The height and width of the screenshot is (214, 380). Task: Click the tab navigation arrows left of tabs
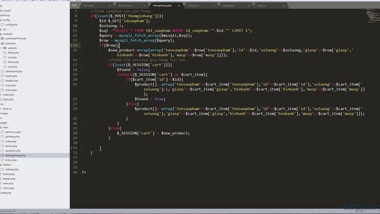pyautogui.click(x=74, y=5)
